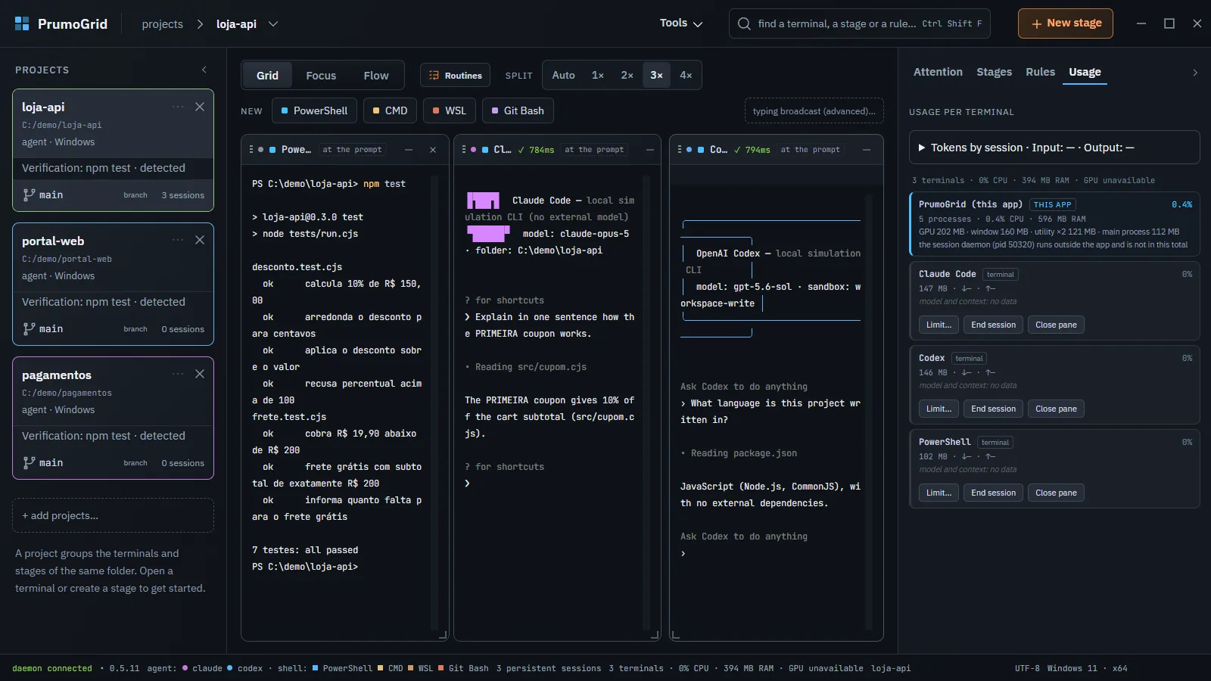This screenshot has width=1211, height=681.
Task: Set split to Auto
Action: click(563, 76)
